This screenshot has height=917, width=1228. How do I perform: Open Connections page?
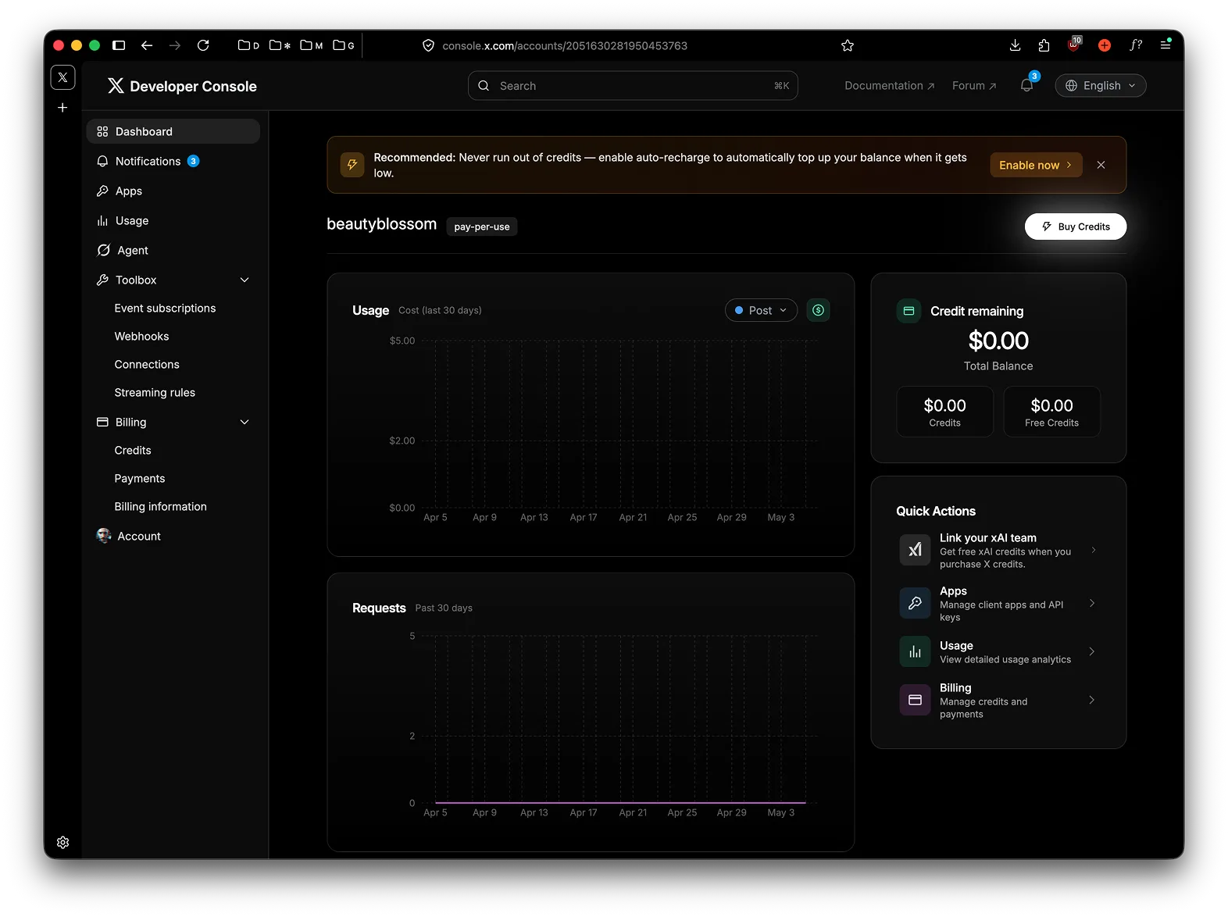(x=147, y=364)
